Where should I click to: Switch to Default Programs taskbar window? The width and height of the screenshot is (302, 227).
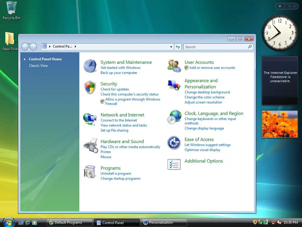click(69, 223)
